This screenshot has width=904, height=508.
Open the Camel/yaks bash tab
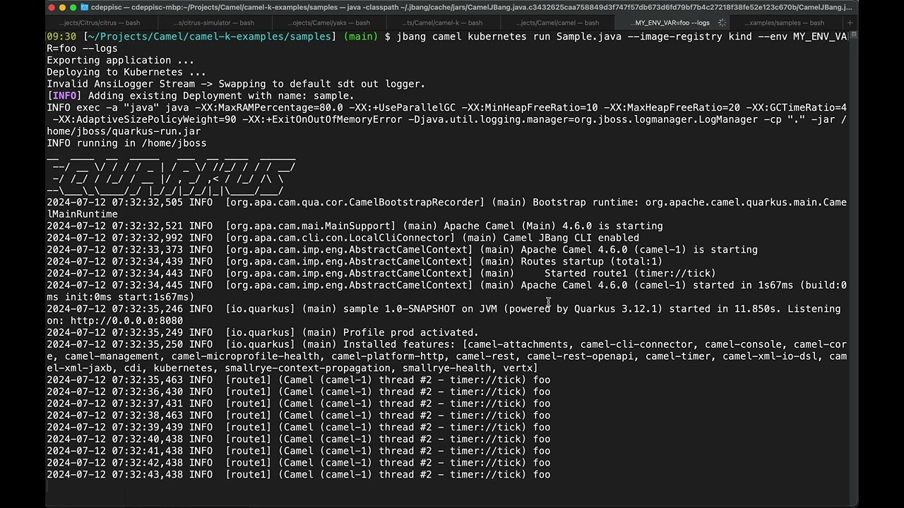coord(328,23)
